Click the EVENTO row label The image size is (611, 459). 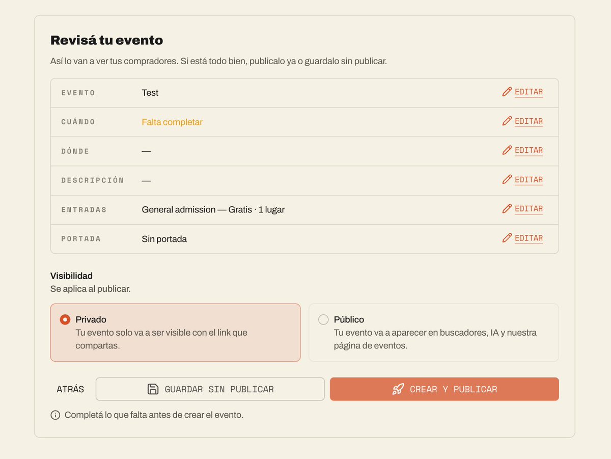(78, 93)
